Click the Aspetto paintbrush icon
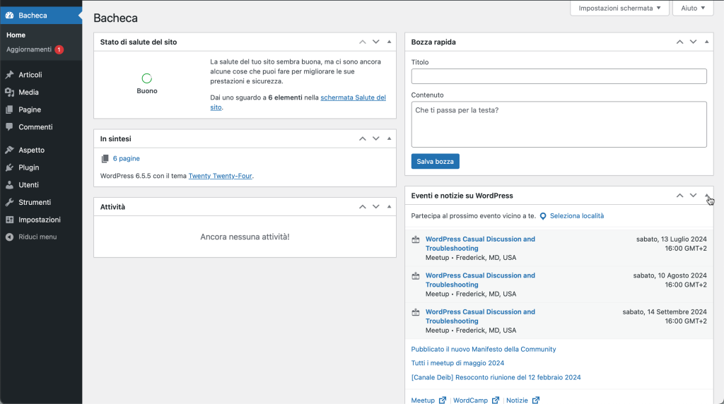 9,150
